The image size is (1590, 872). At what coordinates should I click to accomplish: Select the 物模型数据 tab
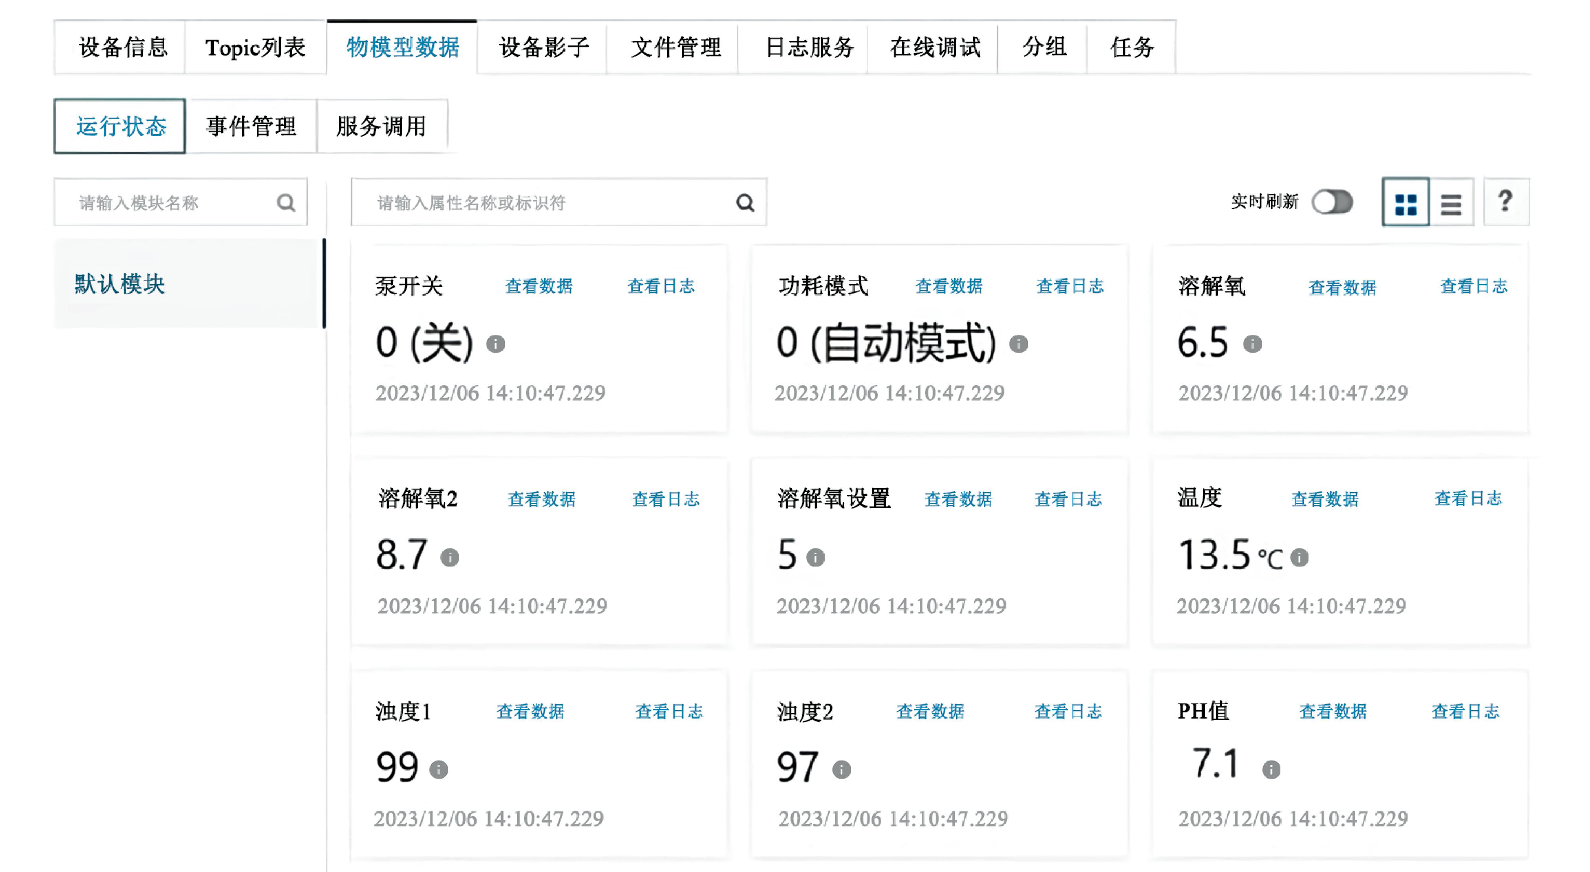402,47
